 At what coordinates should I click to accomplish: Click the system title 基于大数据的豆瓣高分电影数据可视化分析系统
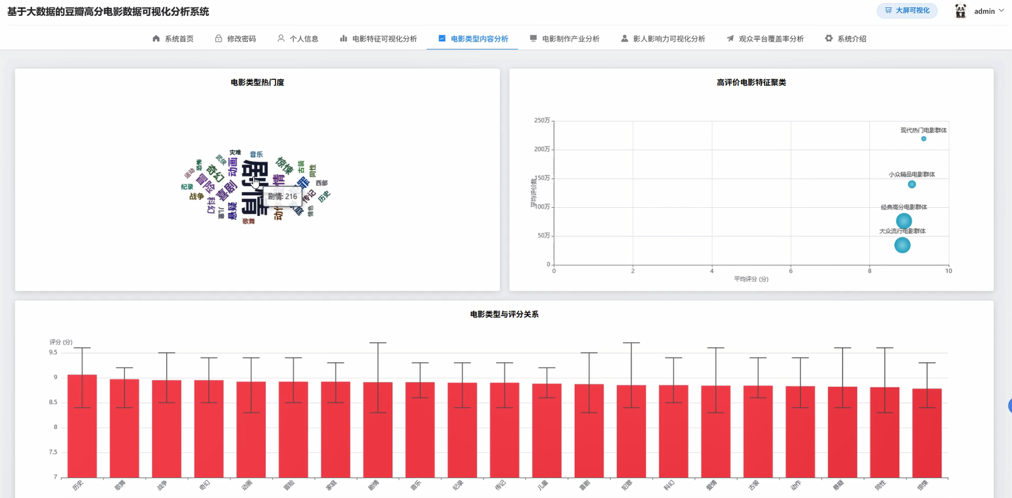click(108, 11)
